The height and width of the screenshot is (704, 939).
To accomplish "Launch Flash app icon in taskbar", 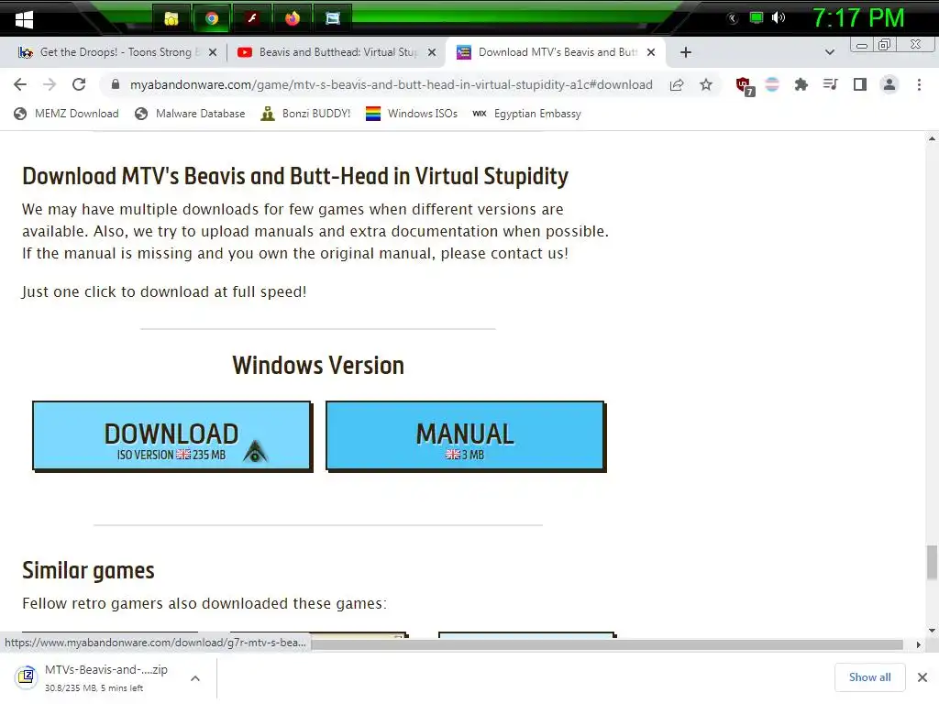I will (252, 18).
